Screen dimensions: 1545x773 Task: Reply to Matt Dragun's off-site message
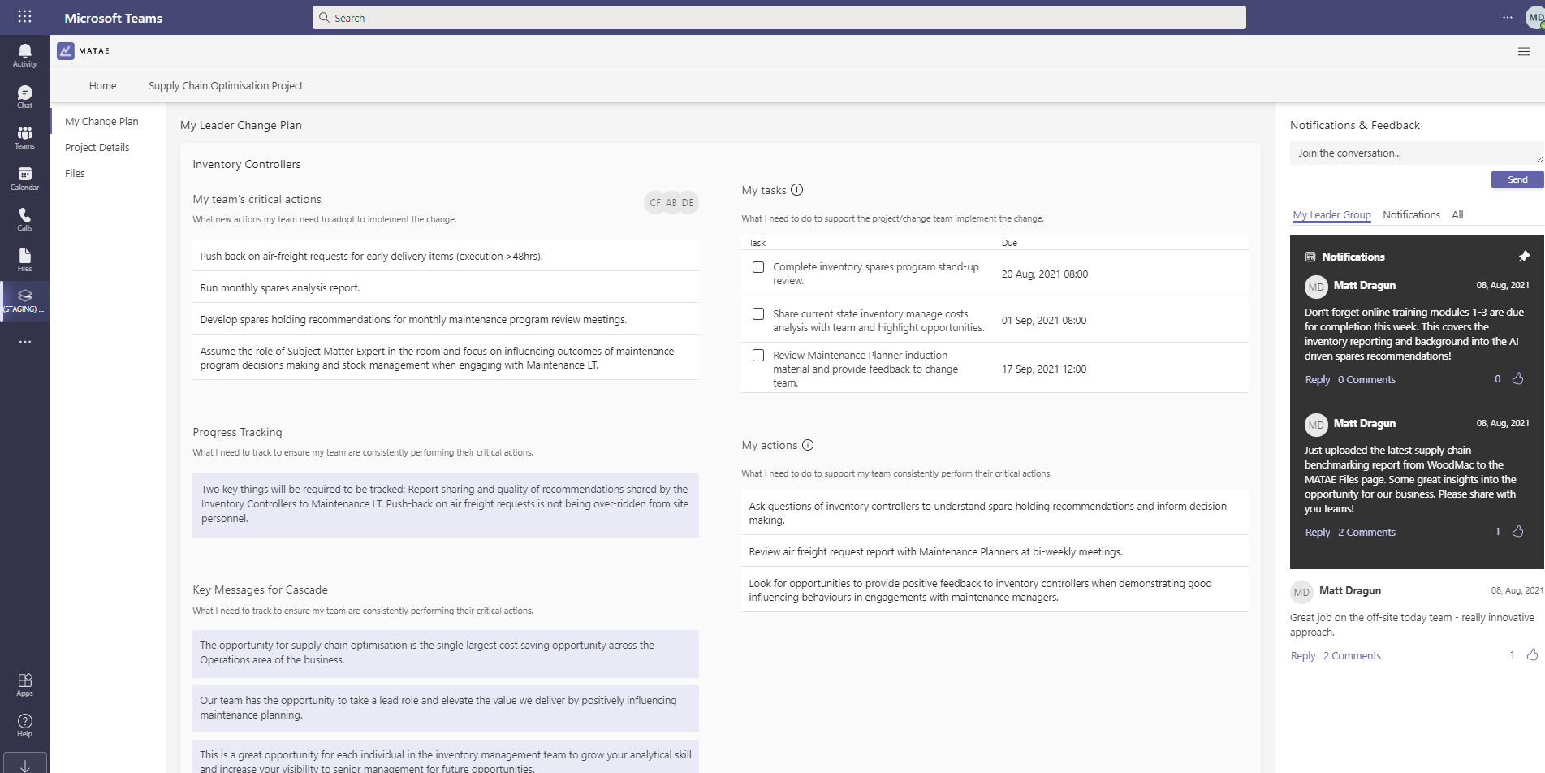pyautogui.click(x=1301, y=655)
